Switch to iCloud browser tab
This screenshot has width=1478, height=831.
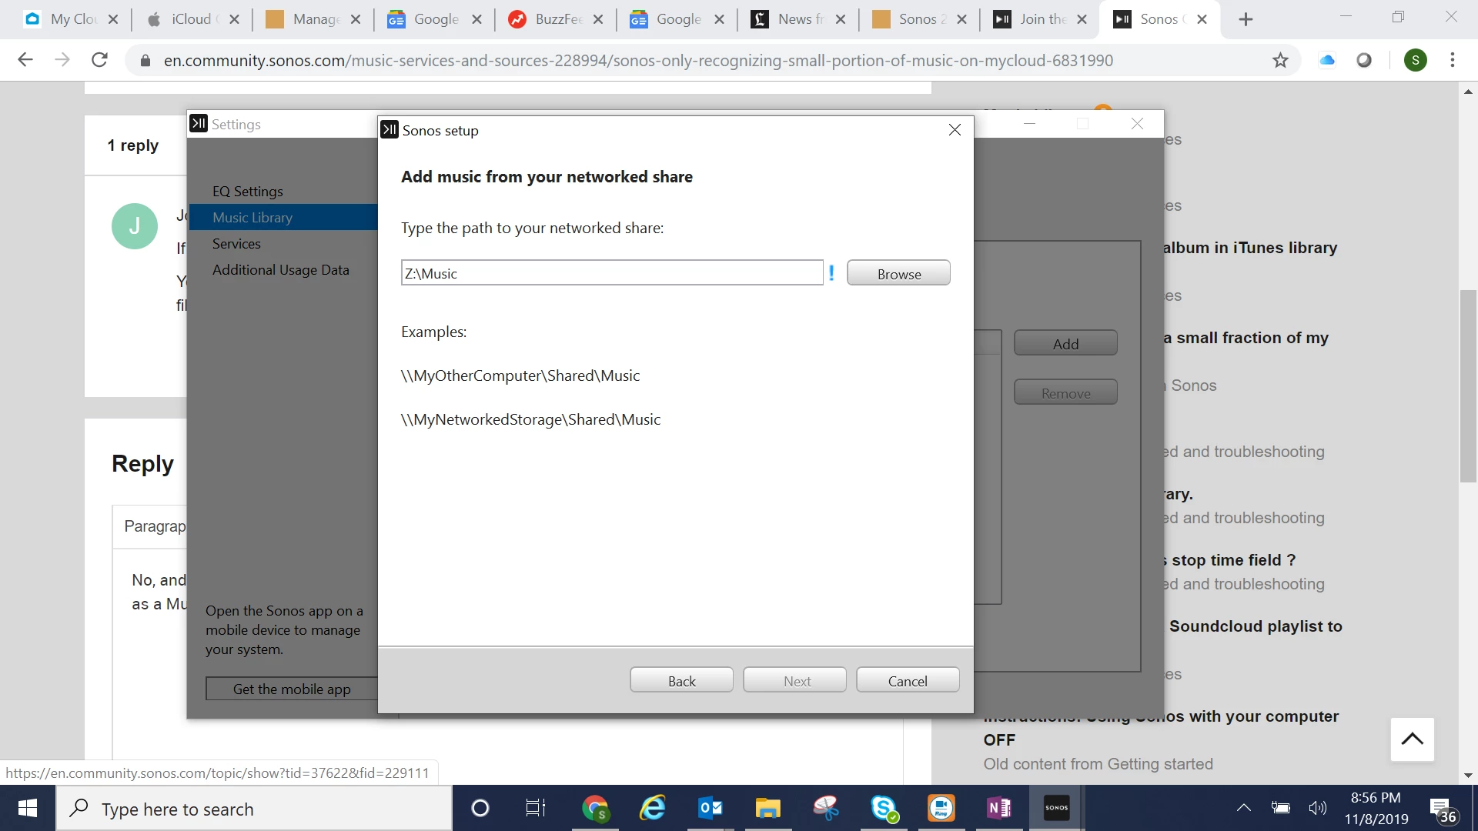(x=190, y=19)
